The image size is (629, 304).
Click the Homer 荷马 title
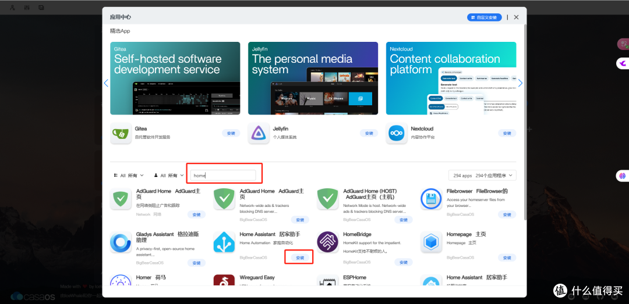151,278
